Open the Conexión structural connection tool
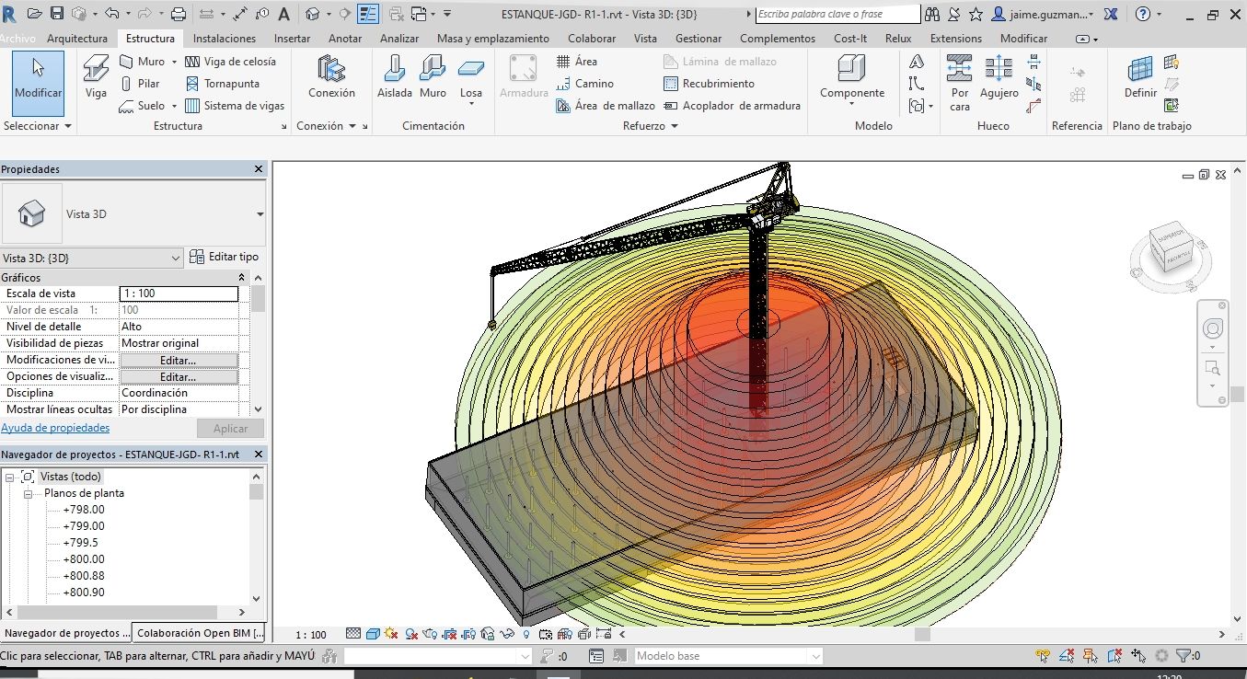 coord(331,76)
